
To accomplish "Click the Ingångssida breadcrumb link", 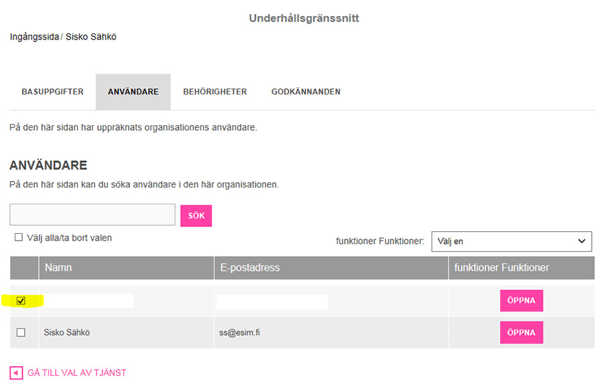I will coord(34,37).
